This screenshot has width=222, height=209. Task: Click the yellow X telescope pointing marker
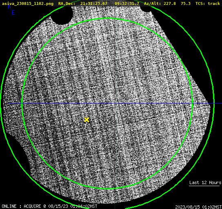click(x=87, y=120)
